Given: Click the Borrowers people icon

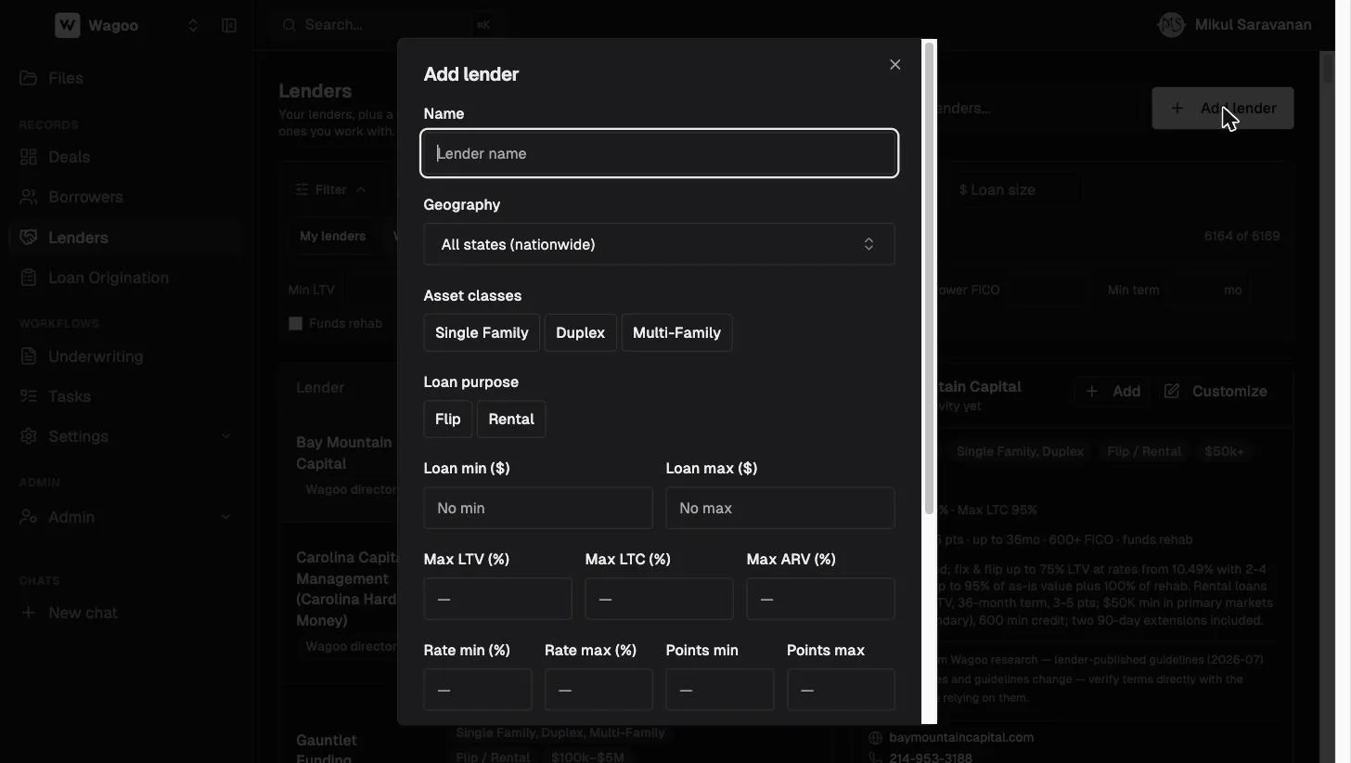Looking at the screenshot, I should pos(29,197).
